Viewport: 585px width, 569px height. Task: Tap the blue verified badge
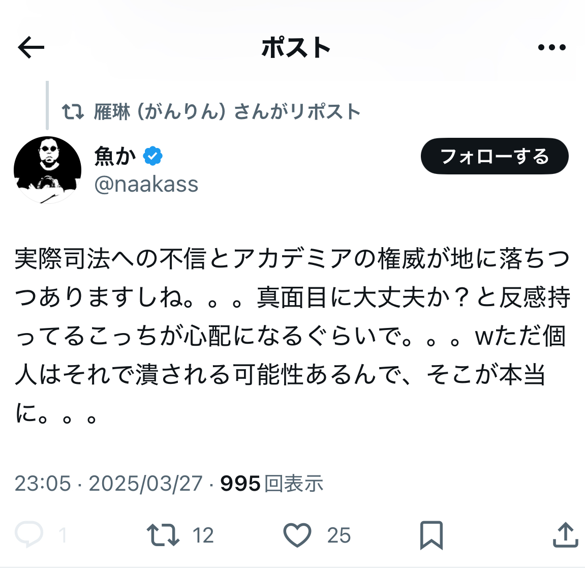coord(153,156)
